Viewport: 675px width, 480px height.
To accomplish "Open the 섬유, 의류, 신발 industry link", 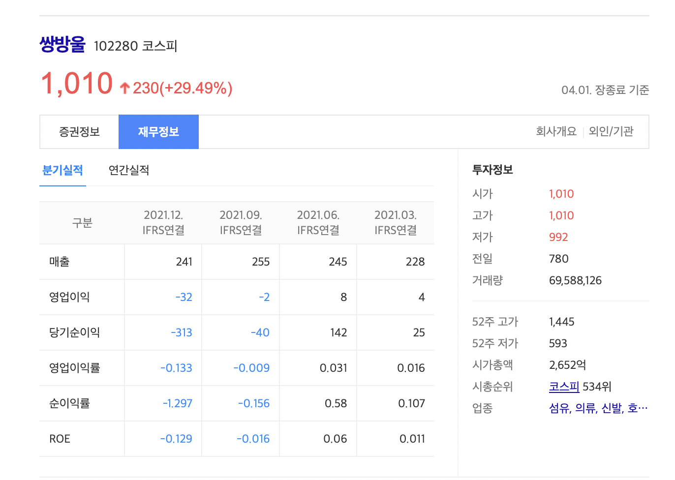I will (x=598, y=408).
